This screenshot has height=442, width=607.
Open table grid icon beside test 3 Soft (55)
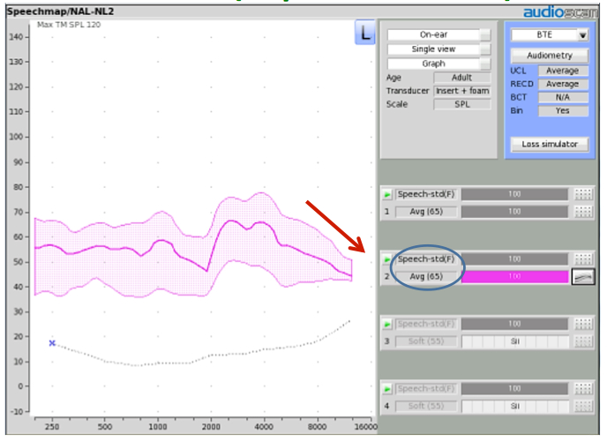point(583,341)
